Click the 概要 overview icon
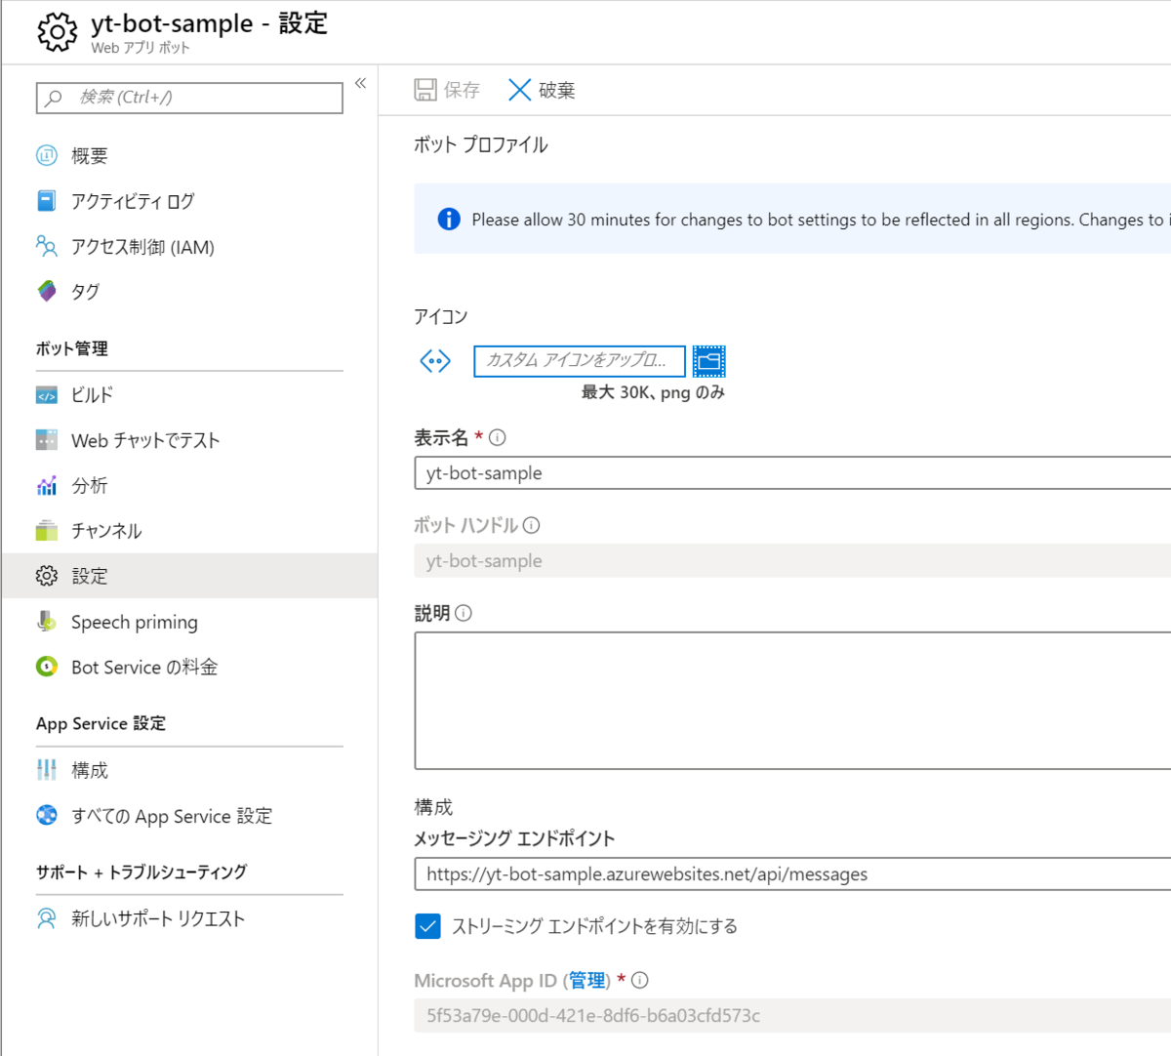Image resolution: width=1171 pixels, height=1056 pixels. click(47, 155)
